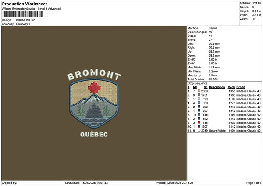Click the value next to 'EndY:'
263x186 pixels.
[x=213, y=64]
